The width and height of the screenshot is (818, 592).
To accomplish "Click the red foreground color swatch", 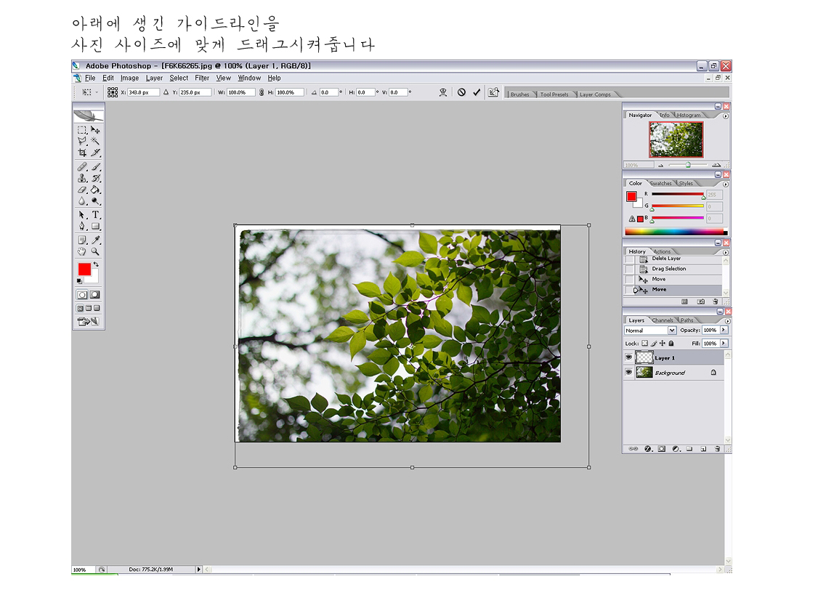I will click(84, 269).
